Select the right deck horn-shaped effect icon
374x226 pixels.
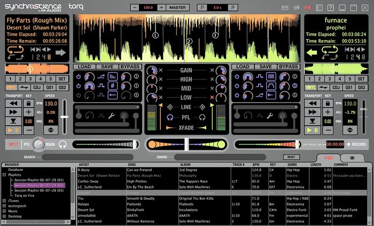tap(271, 95)
